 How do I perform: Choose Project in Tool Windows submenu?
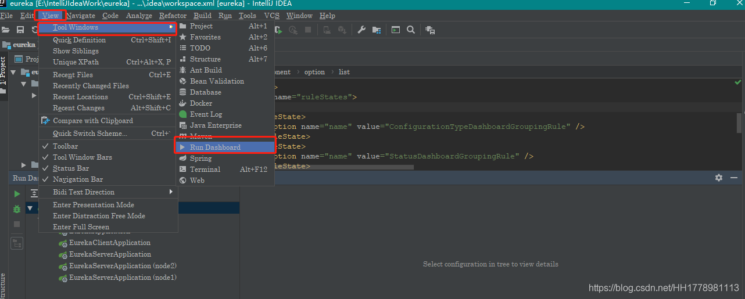[225, 26]
